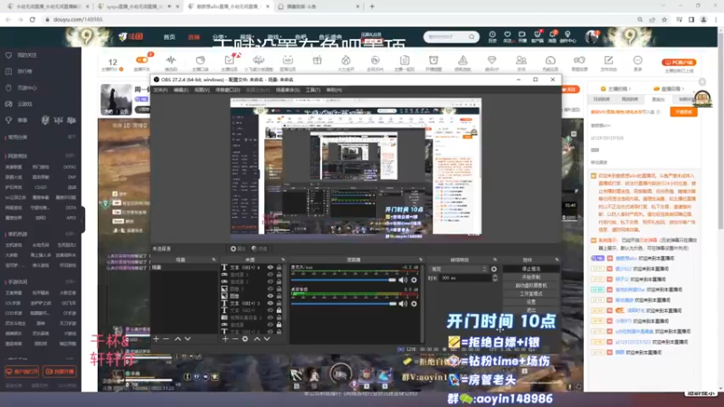
Task: Click the gift box icon in Douyu streamer toolbar
Action: point(317,61)
